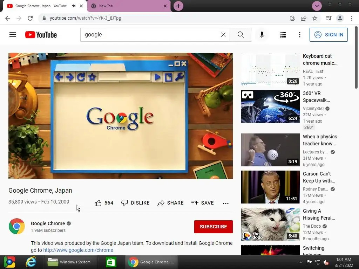
Task: Click the install app icon in address bar
Action: (292, 18)
